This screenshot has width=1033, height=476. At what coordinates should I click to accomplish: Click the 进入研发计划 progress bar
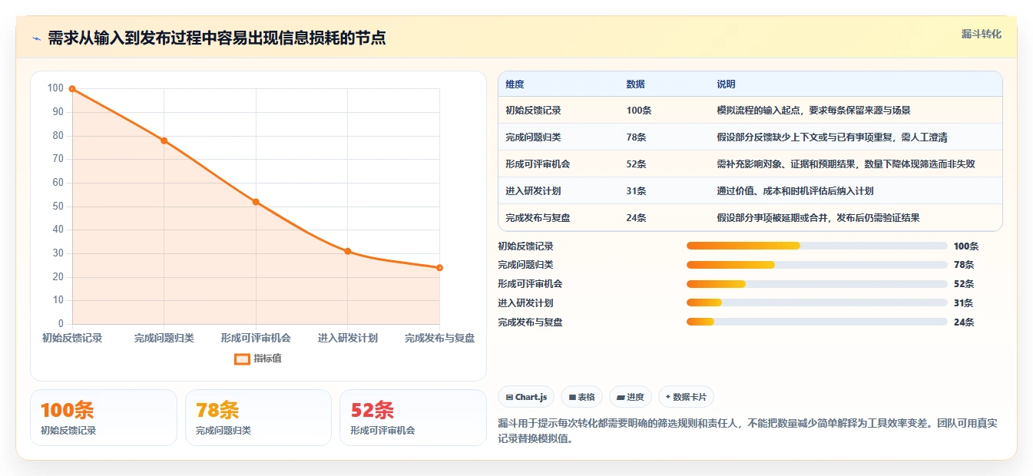click(817, 302)
